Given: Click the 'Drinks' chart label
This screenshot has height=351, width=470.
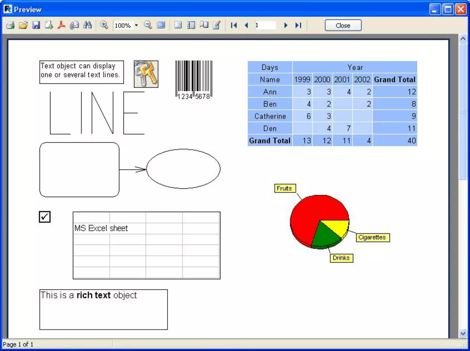Looking at the screenshot, I should pos(341,258).
